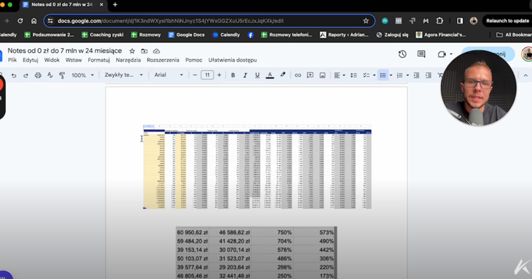Decrease font size with minus
Viewport: 532px width, 279px height.
point(195,75)
